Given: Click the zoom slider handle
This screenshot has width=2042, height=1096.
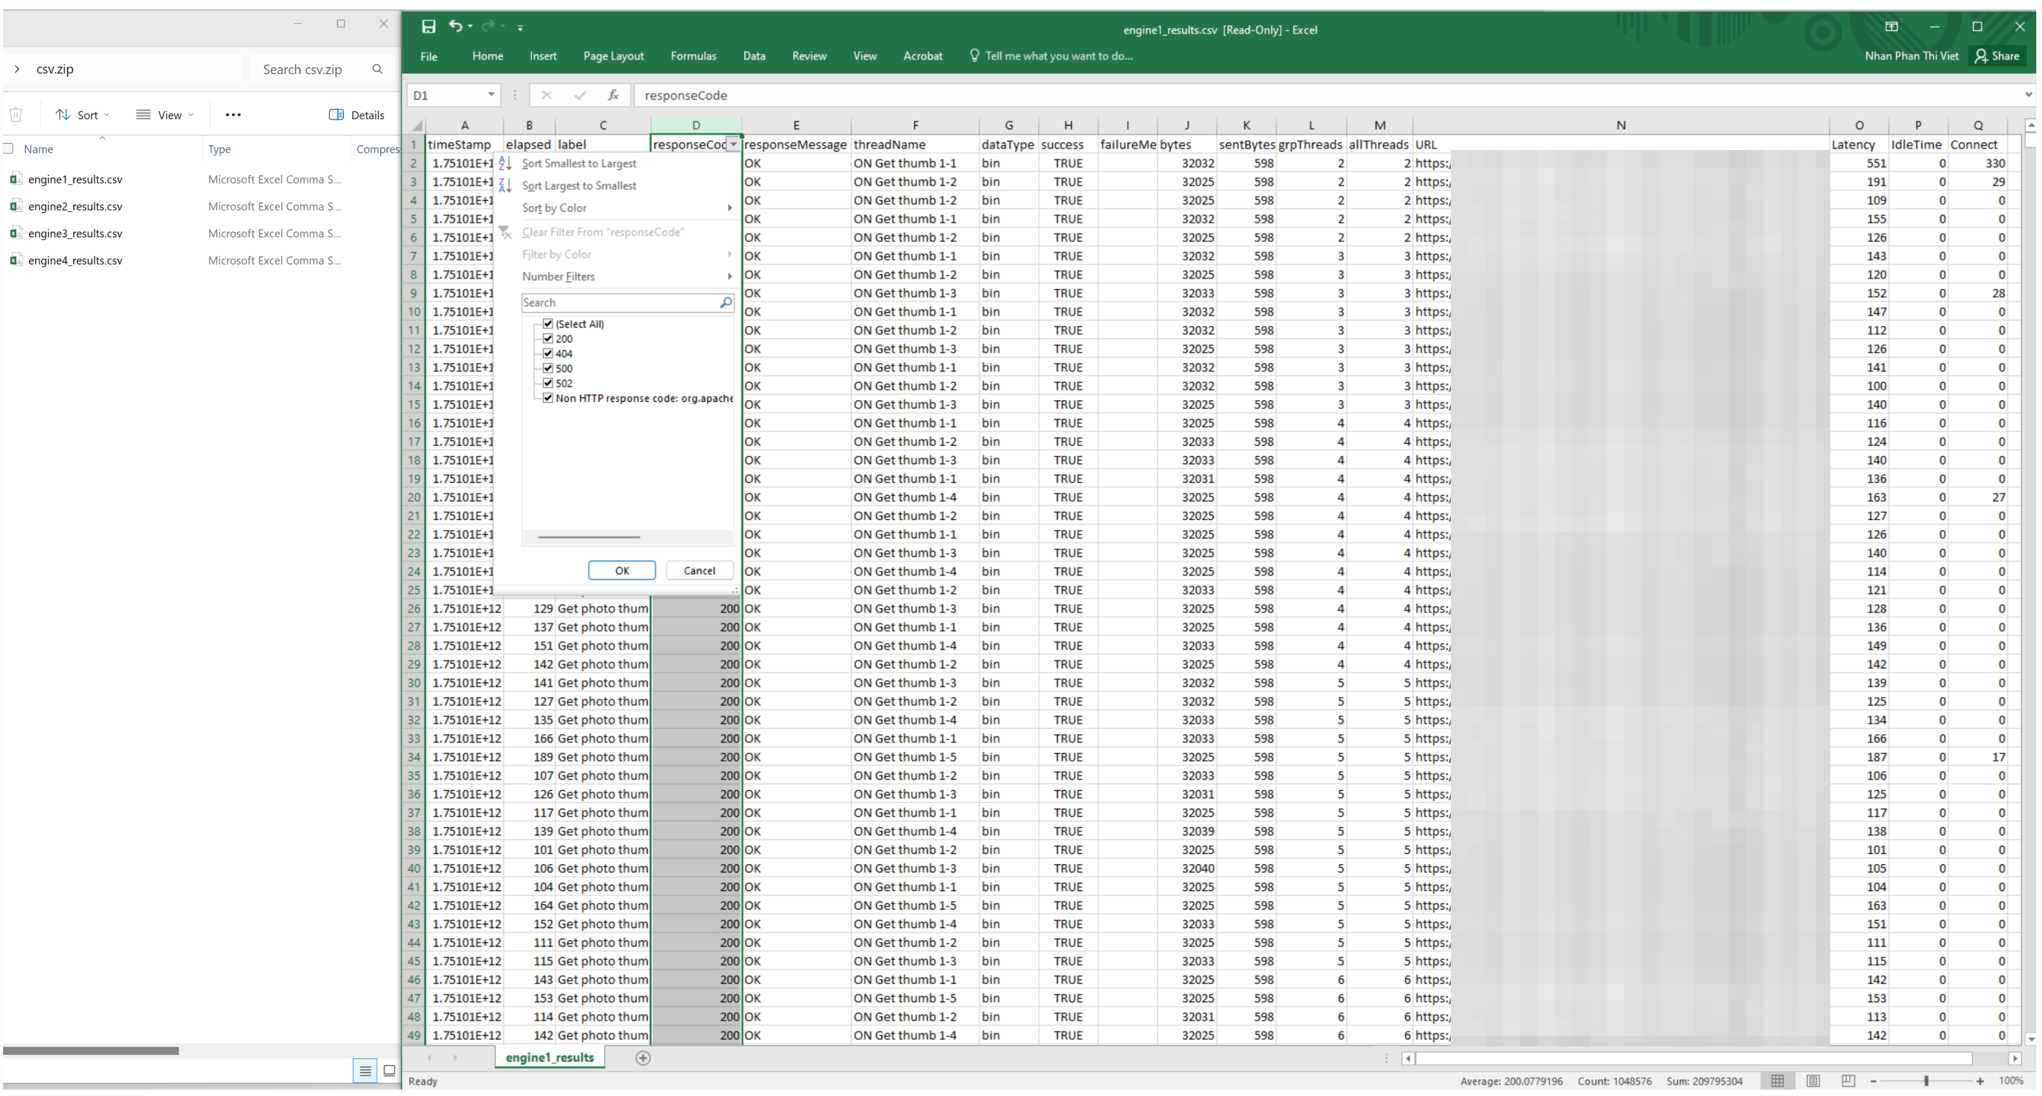Looking at the screenshot, I should (1926, 1081).
